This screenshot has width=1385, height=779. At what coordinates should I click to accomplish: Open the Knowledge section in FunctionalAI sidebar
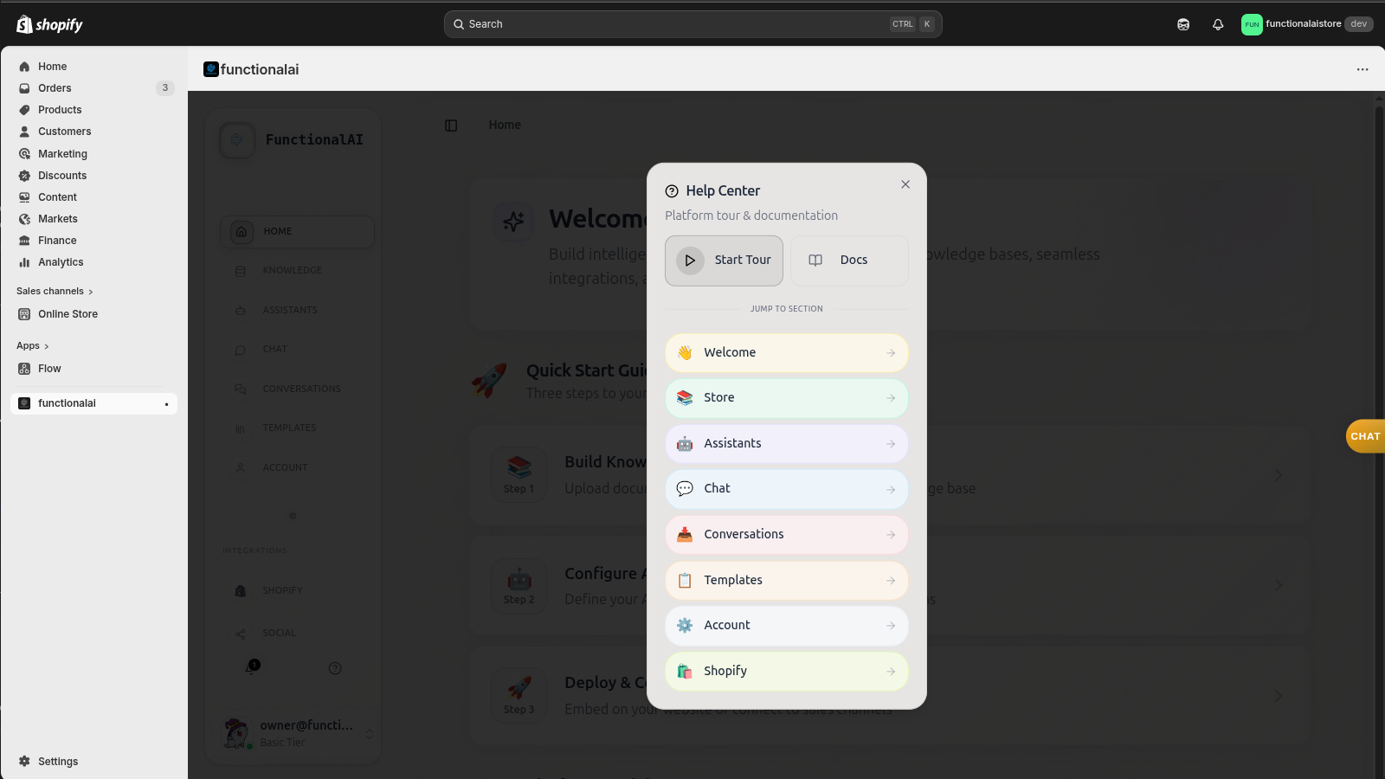293,270
